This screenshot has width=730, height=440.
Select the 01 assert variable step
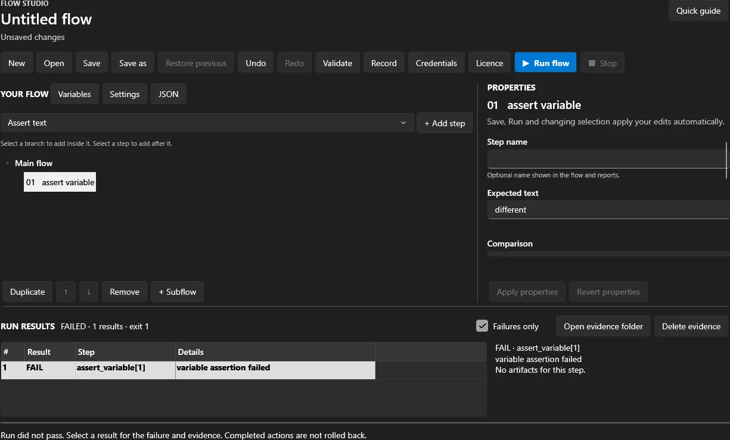pyautogui.click(x=60, y=182)
